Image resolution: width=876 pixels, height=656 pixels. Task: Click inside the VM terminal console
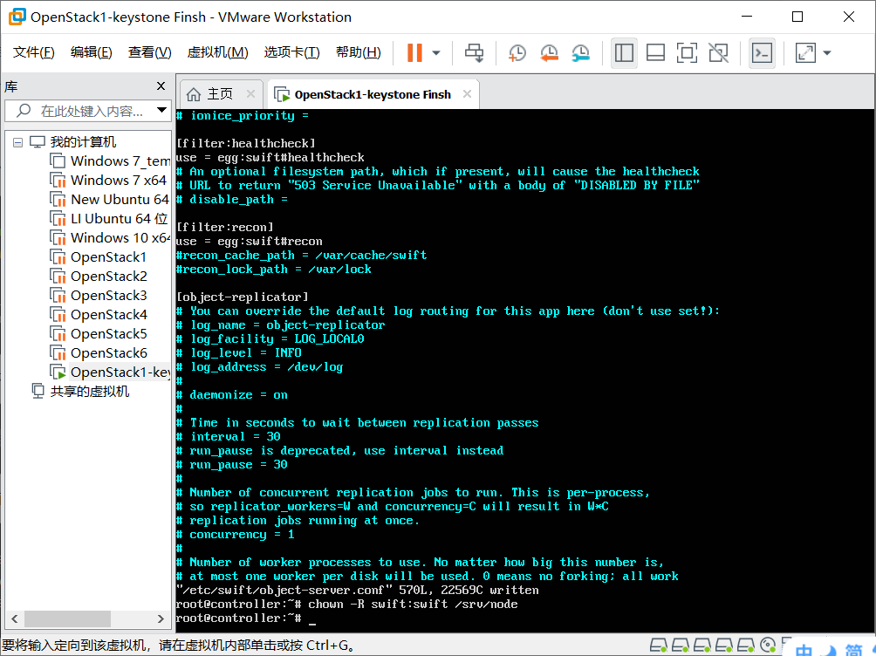point(525,371)
